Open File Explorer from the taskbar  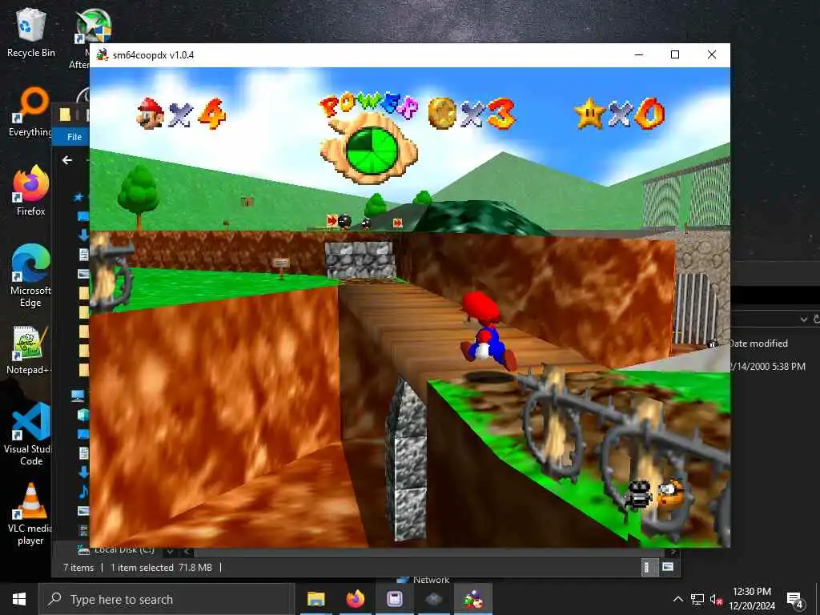[316, 599]
